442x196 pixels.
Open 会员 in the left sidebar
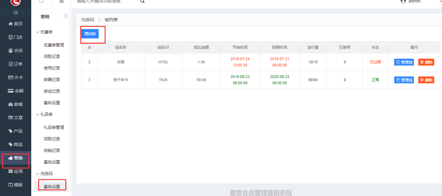point(16,51)
